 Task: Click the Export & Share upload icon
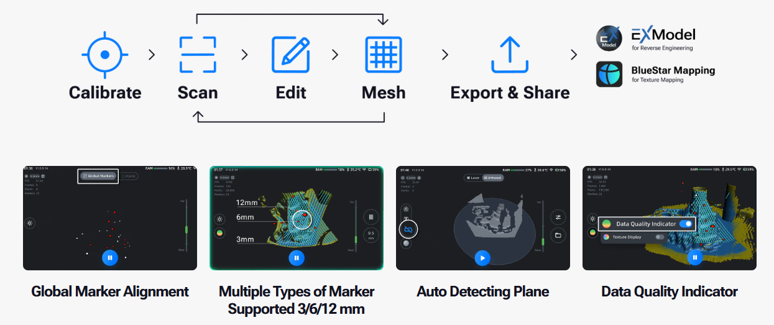[510, 55]
